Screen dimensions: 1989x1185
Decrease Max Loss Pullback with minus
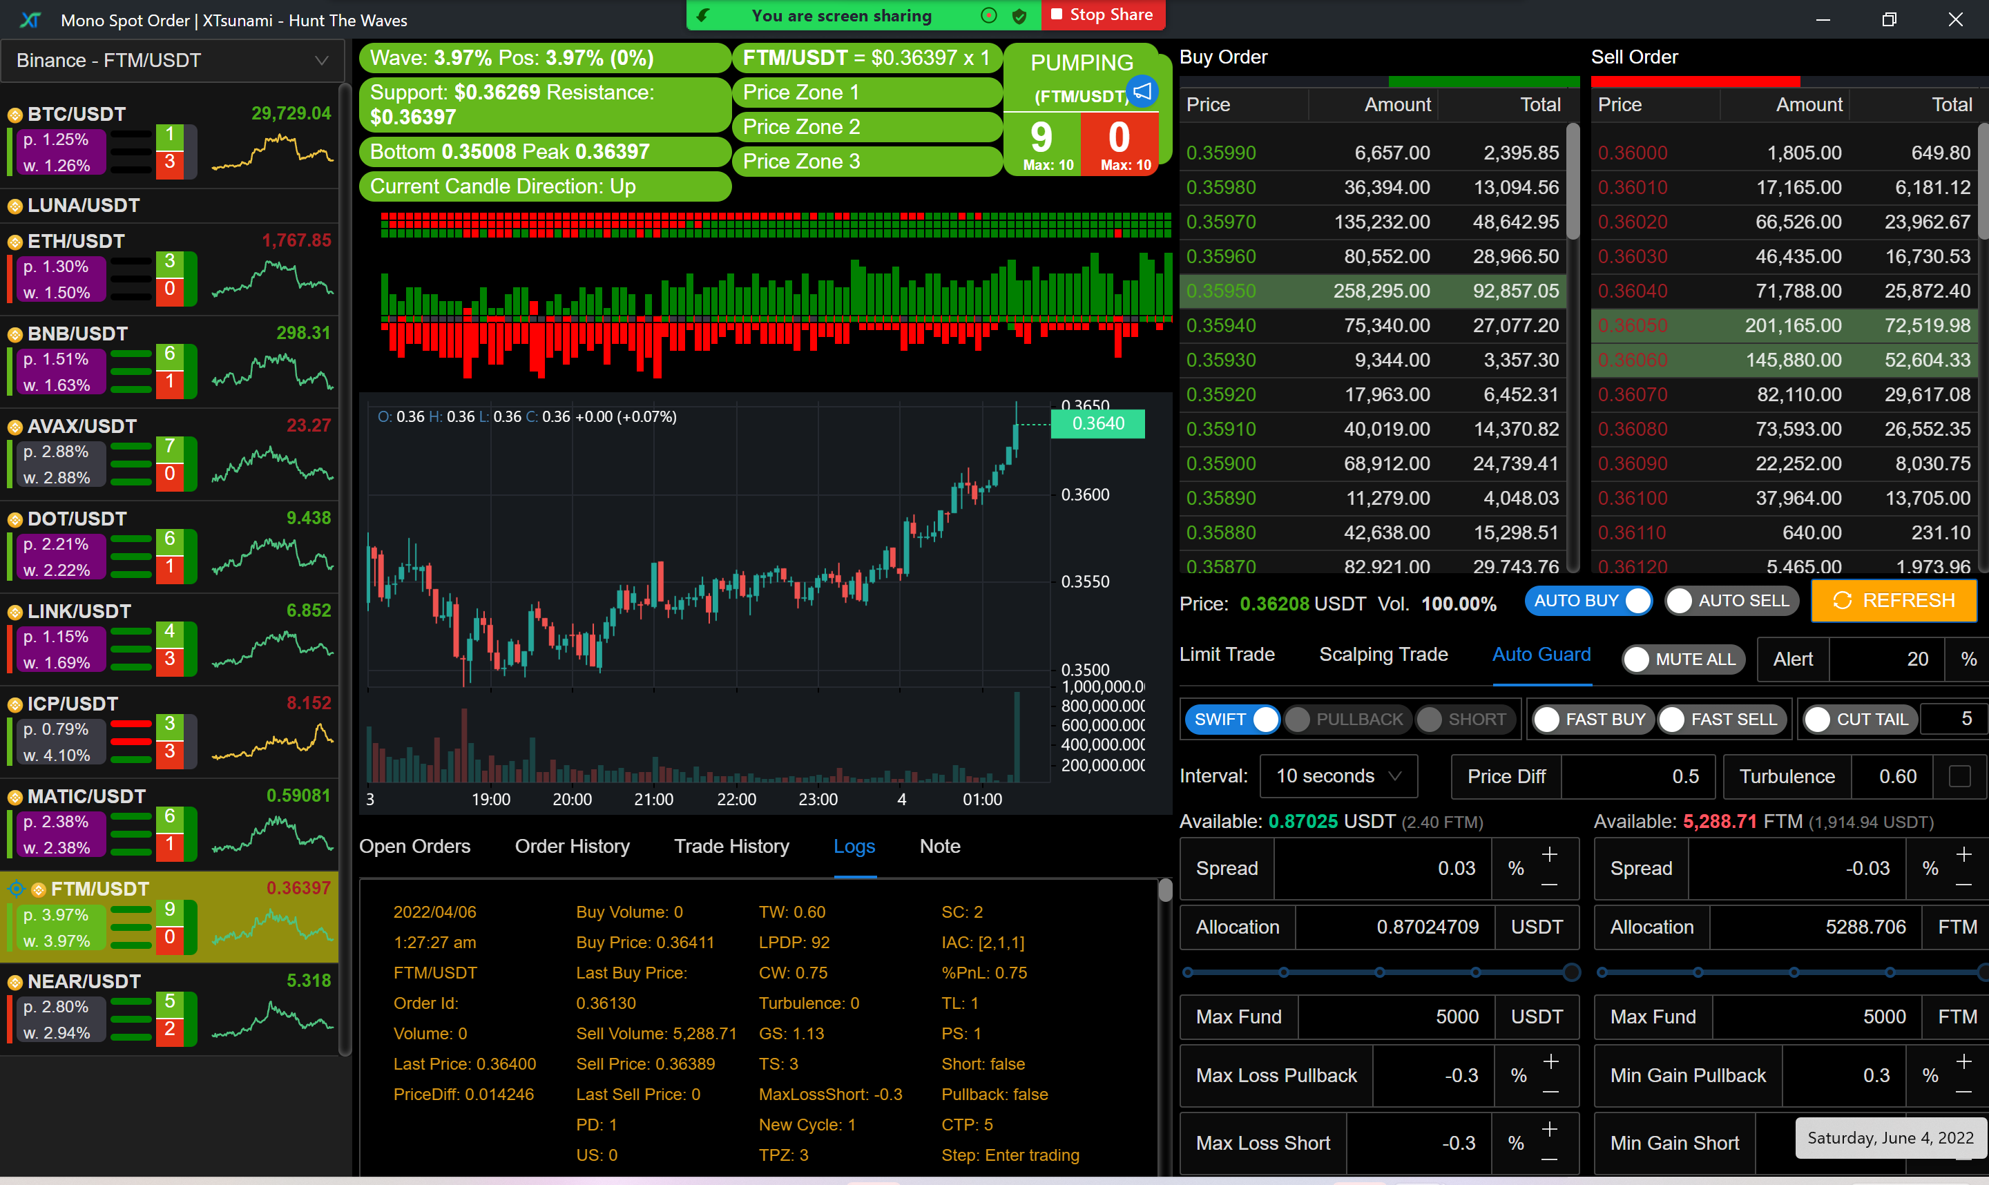[1551, 1092]
